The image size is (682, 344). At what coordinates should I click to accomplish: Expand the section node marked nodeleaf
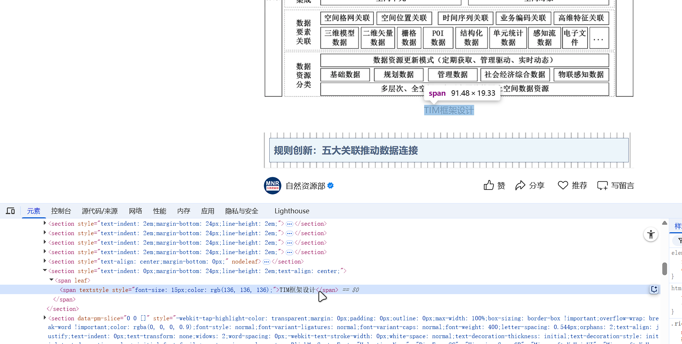pyautogui.click(x=45, y=261)
